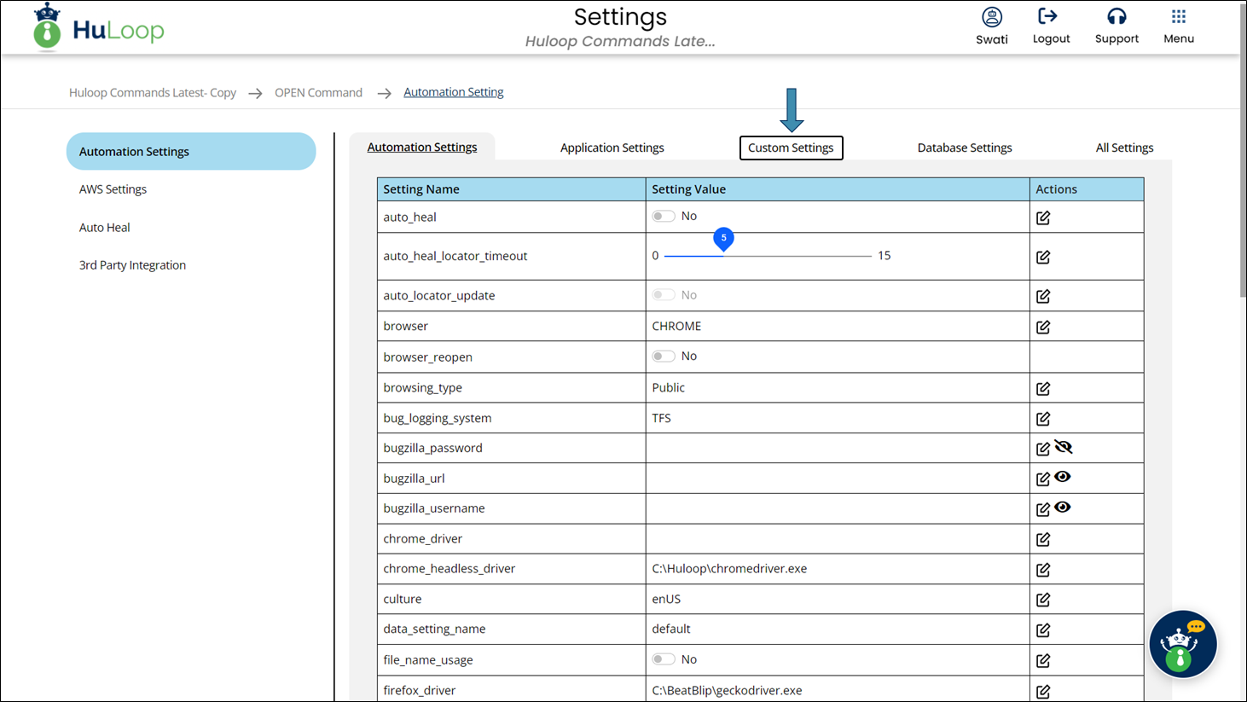Click the browser_reopen setting name

tap(427, 357)
